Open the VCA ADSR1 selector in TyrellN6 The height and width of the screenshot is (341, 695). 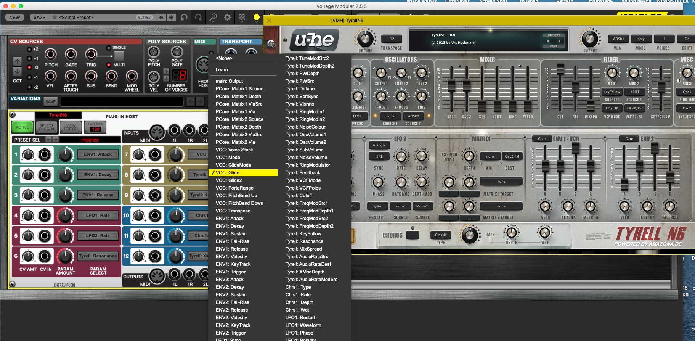click(618, 39)
